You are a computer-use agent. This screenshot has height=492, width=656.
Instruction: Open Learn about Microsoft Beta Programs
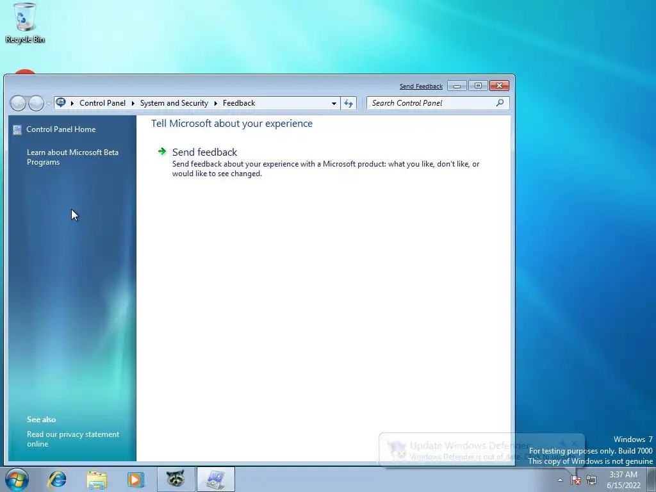click(73, 158)
